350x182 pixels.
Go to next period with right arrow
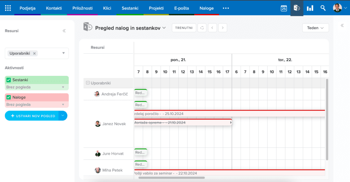(223, 28)
